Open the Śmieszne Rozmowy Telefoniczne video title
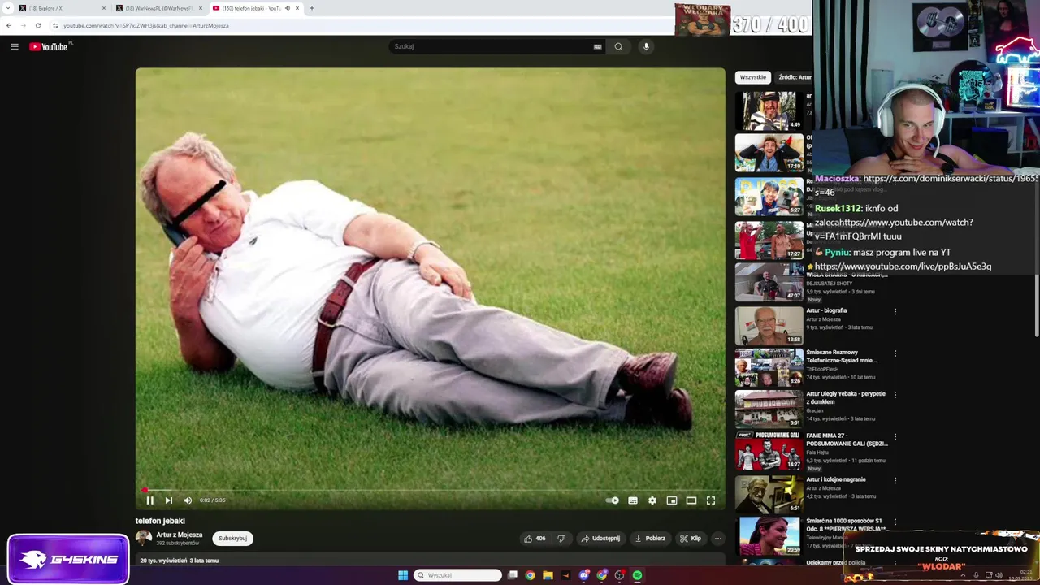This screenshot has width=1040, height=585. pos(842,356)
